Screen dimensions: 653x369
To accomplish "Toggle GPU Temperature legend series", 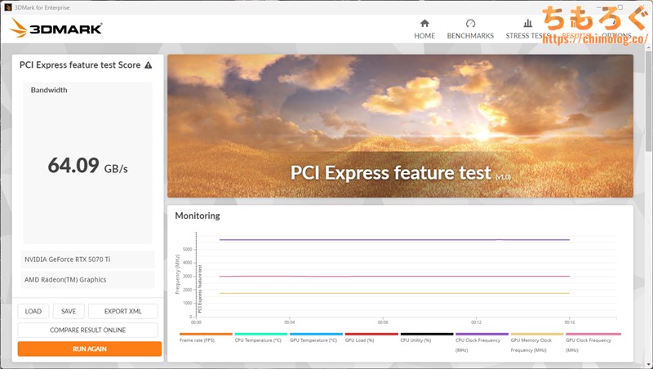I will tap(314, 340).
